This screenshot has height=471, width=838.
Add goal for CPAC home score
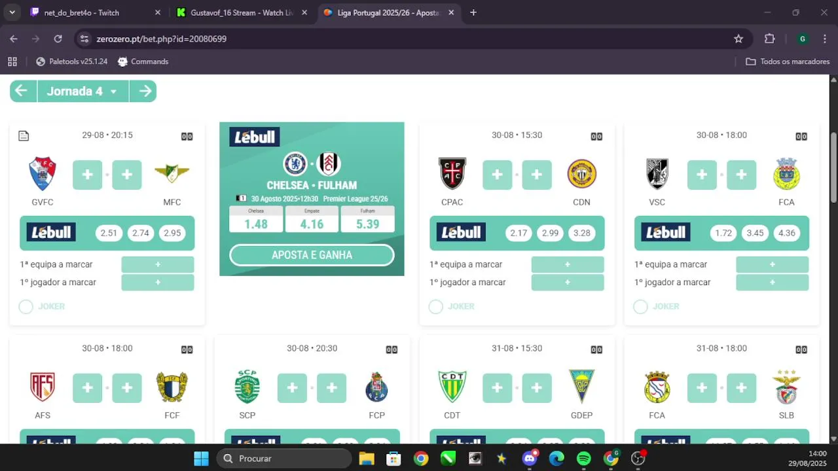(x=497, y=175)
